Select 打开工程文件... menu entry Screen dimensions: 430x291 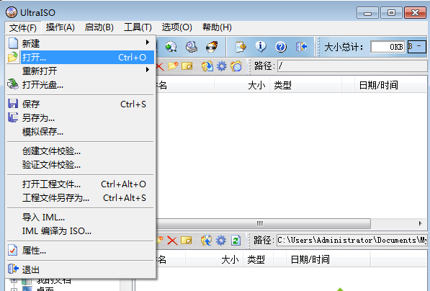click(x=81, y=184)
